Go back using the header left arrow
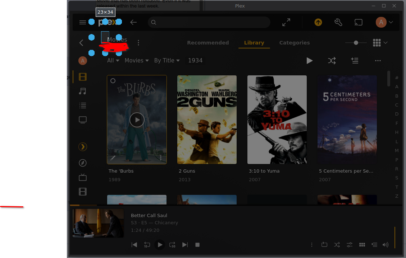The image size is (406, 258). click(x=133, y=23)
